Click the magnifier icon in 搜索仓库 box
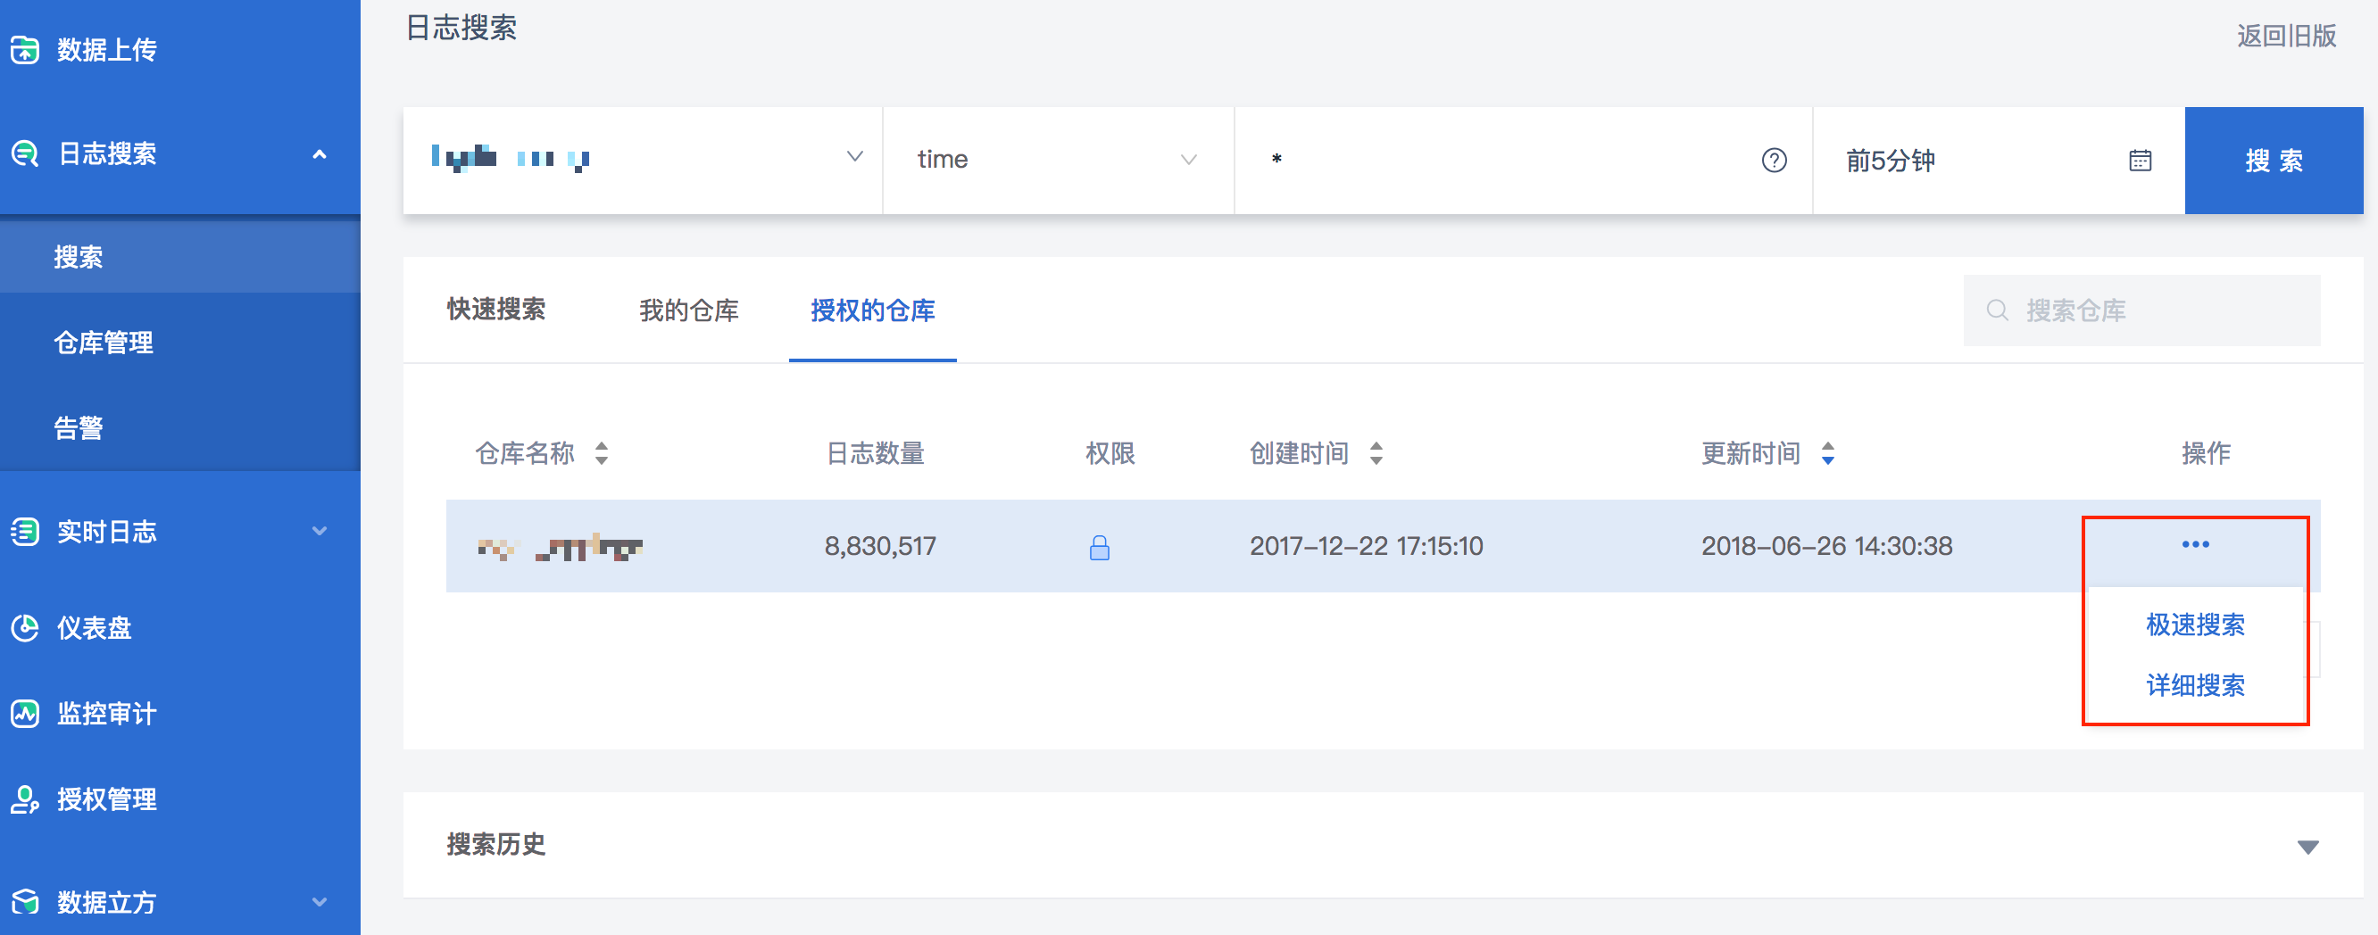This screenshot has height=935, width=2378. pos(1997,310)
